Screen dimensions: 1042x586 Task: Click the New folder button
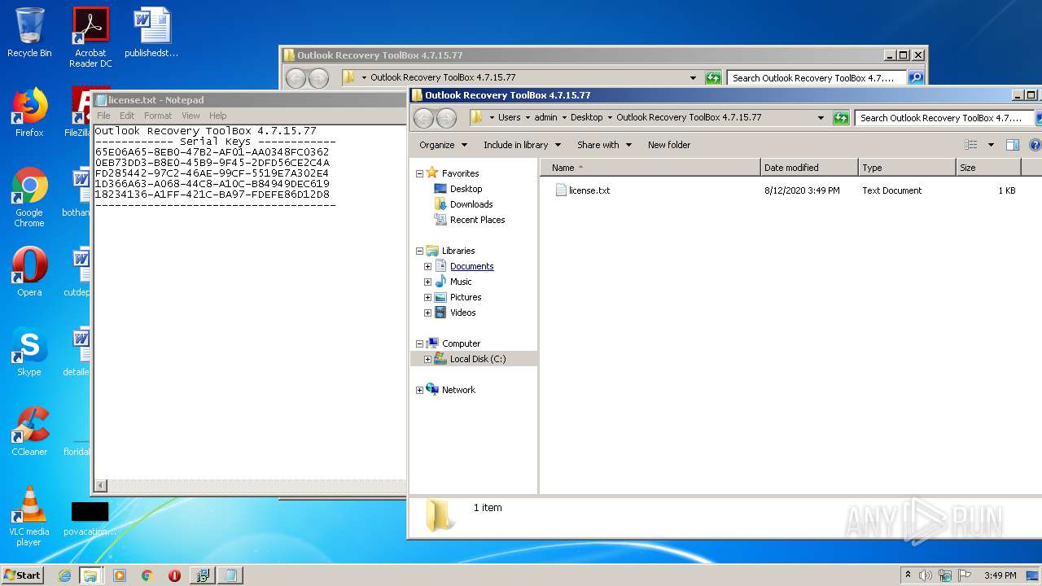tap(669, 145)
